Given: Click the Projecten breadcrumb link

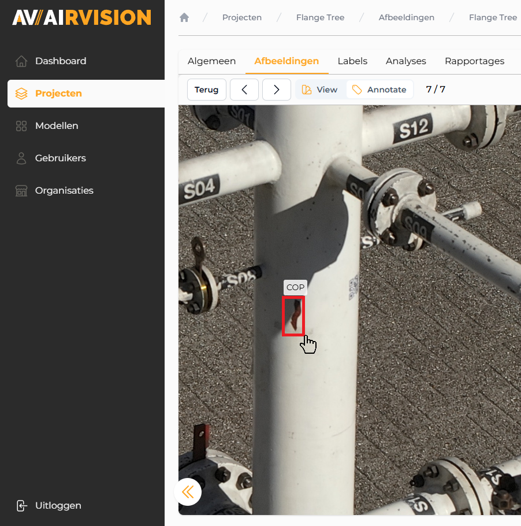Looking at the screenshot, I should click(x=241, y=17).
